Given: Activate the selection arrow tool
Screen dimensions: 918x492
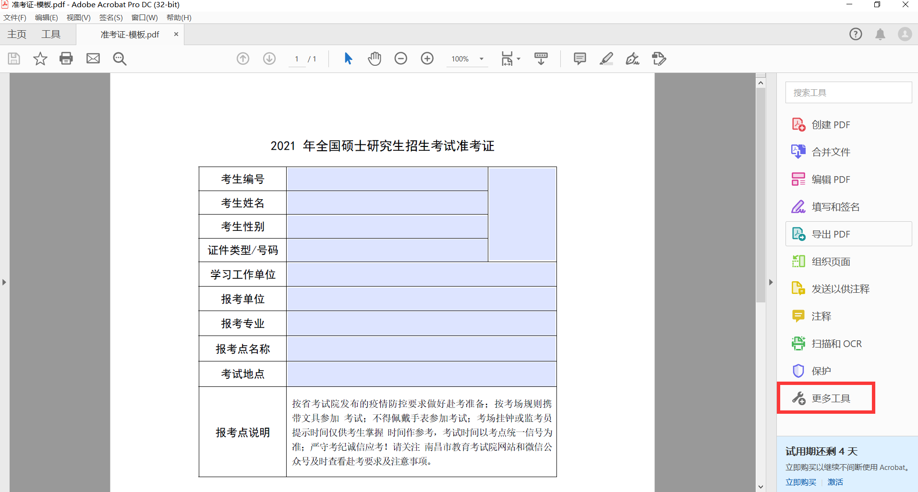Looking at the screenshot, I should 349,59.
